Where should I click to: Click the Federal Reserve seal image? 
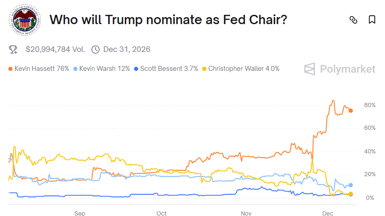(x=26, y=20)
